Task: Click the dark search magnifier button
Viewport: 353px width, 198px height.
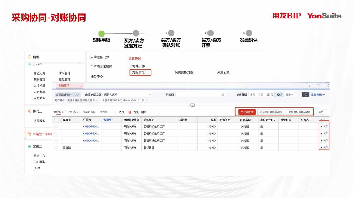Action: click(x=306, y=94)
